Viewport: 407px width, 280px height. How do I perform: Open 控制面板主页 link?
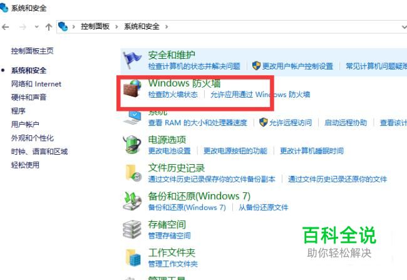[x=32, y=51]
